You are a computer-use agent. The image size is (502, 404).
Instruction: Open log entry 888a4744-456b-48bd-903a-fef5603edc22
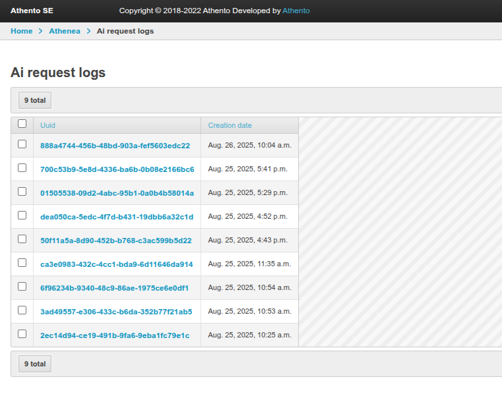tap(115, 146)
